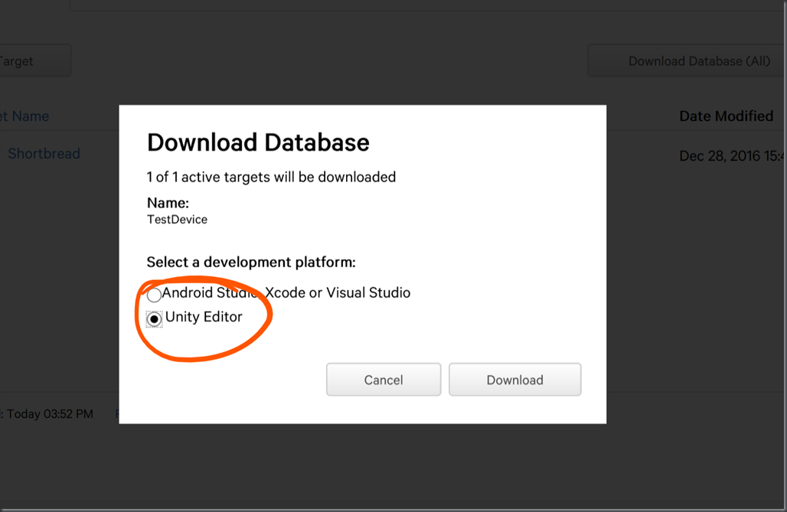
Task: Click the Add Target button at left
Action: click(35, 60)
